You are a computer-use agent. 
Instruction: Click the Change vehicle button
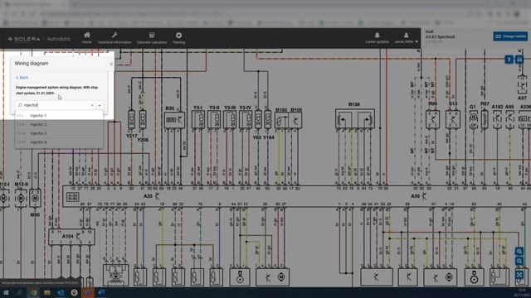click(x=510, y=36)
